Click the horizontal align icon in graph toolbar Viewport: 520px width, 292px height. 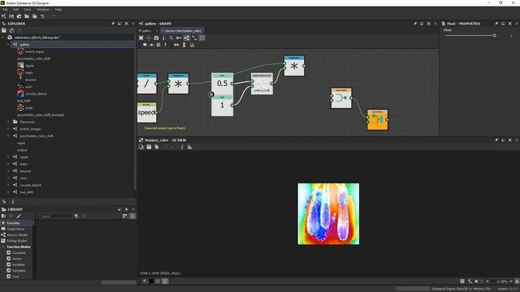tap(176, 45)
